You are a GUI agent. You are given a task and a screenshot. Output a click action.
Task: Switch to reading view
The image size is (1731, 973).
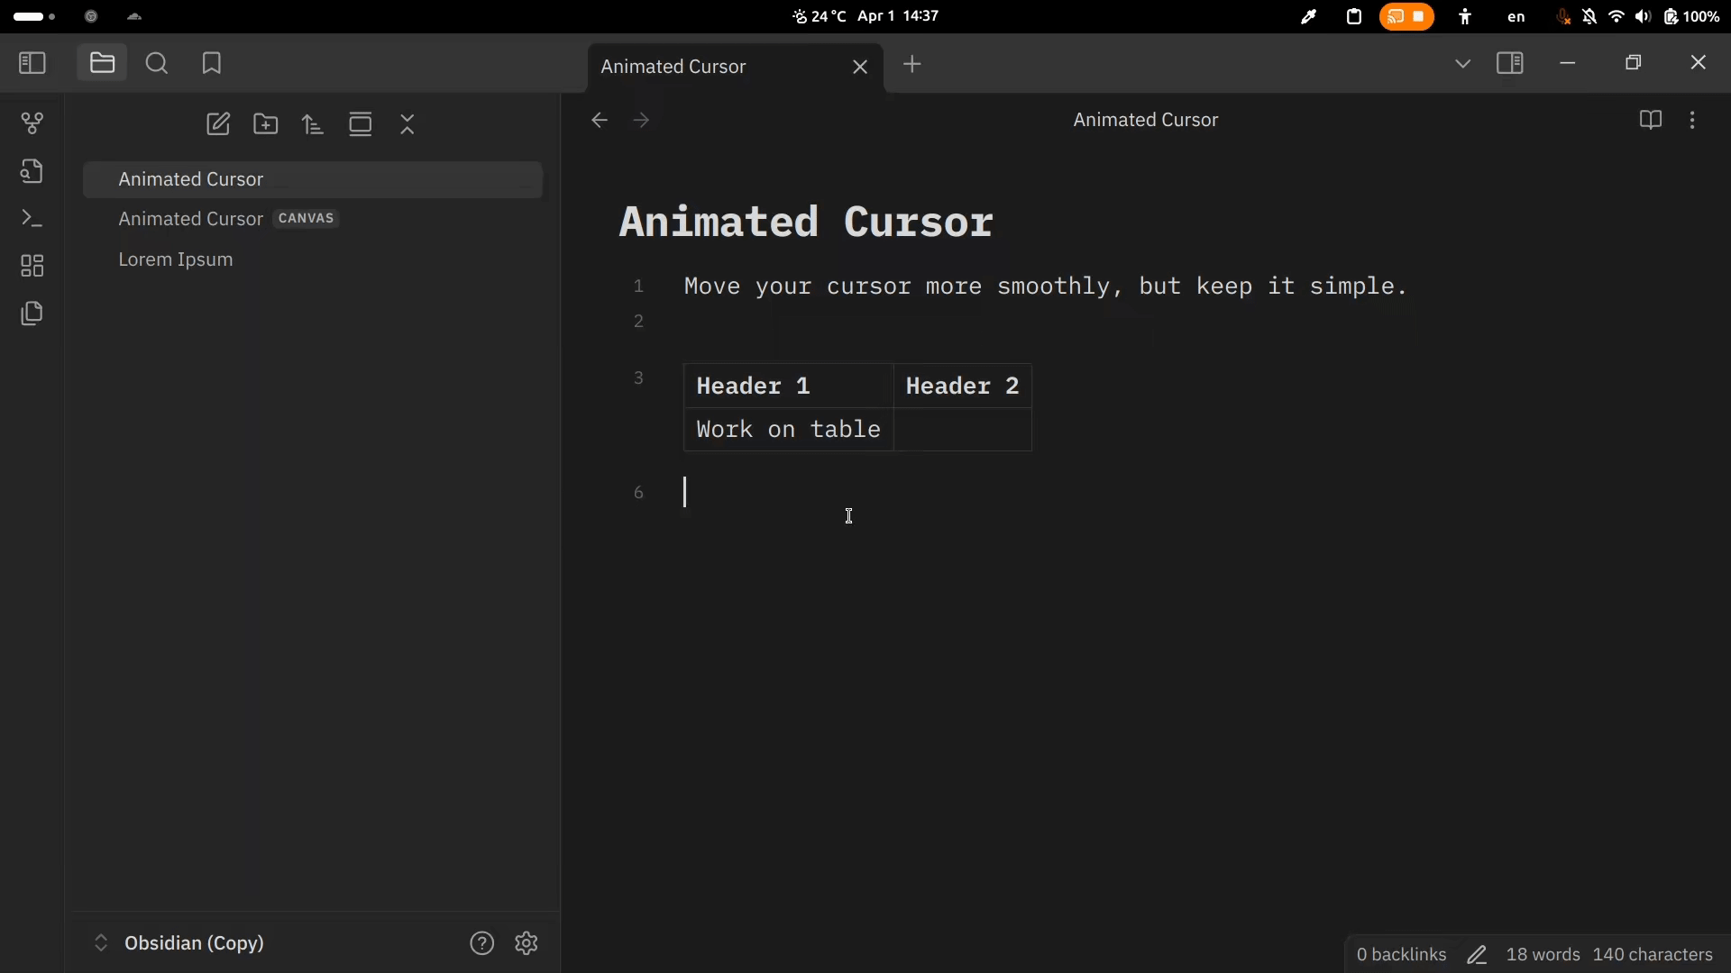[x=1651, y=120]
